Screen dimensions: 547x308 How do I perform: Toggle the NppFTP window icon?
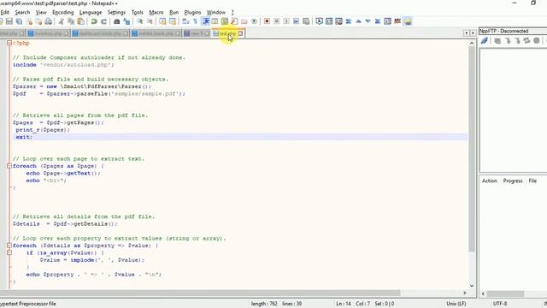pos(408,21)
